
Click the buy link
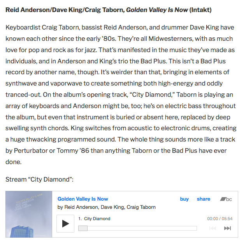click(184, 199)
